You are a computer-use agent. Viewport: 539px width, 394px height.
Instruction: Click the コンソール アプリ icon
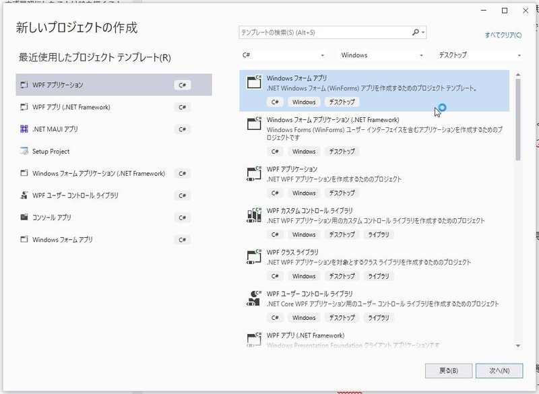(24, 218)
